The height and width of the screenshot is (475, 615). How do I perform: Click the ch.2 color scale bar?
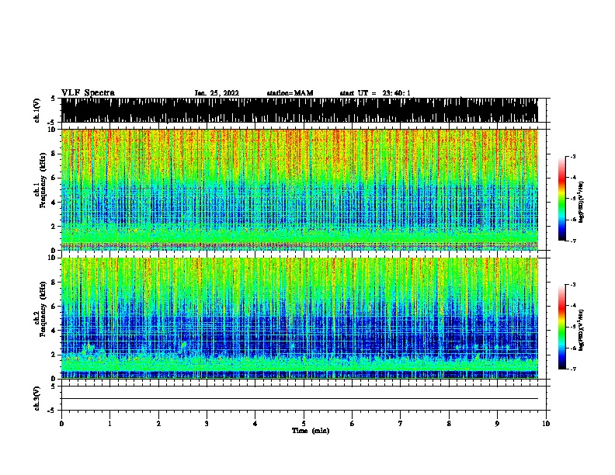pyautogui.click(x=561, y=327)
